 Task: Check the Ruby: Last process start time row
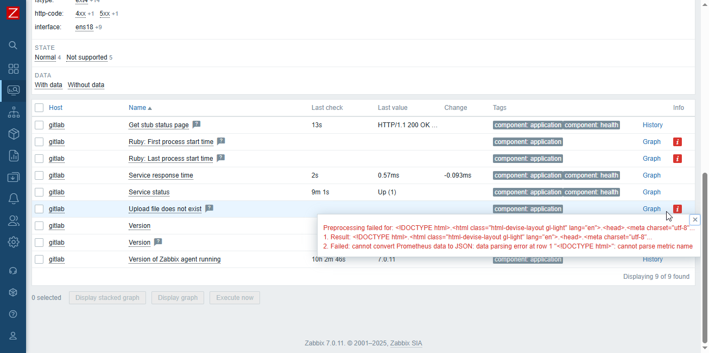pos(39,159)
